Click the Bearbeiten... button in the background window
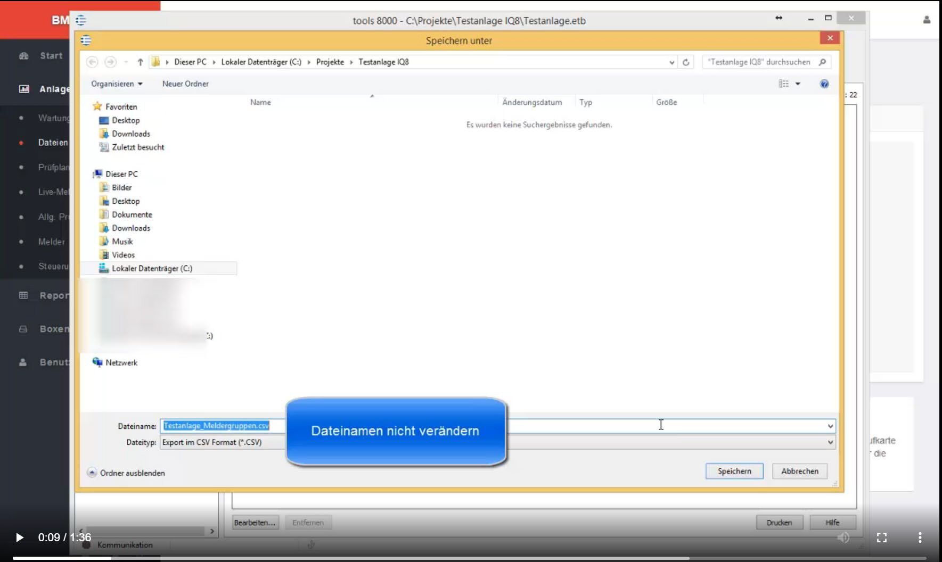Image resolution: width=942 pixels, height=562 pixels. click(255, 523)
